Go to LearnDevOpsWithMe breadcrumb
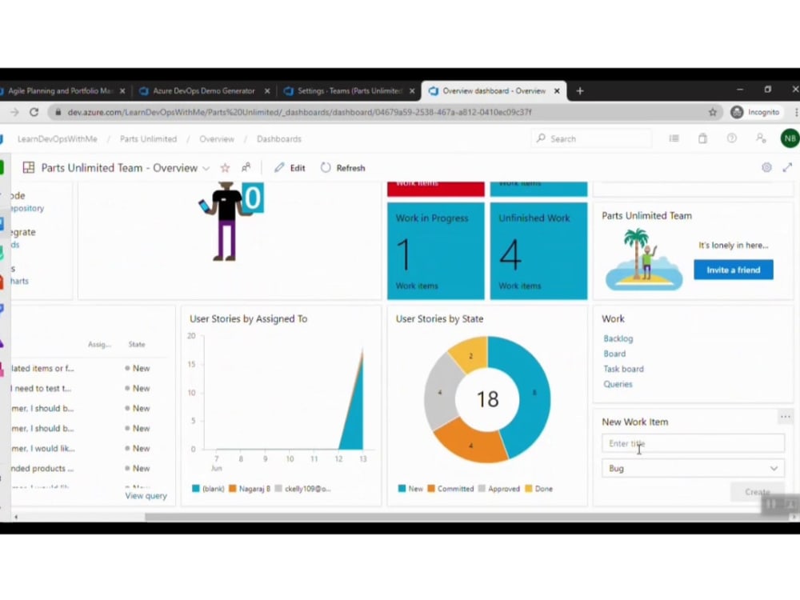This screenshot has width=800, height=600. pos(57,138)
